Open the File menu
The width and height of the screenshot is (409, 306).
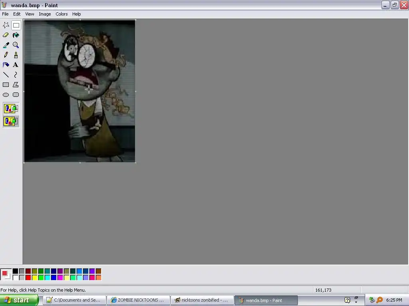coord(5,14)
